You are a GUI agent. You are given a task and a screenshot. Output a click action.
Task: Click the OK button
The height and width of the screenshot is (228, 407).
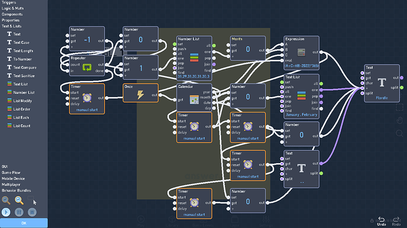24,223
